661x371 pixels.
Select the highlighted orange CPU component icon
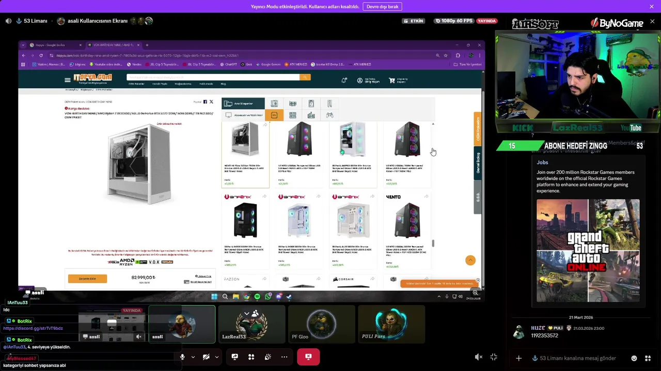pos(274,115)
